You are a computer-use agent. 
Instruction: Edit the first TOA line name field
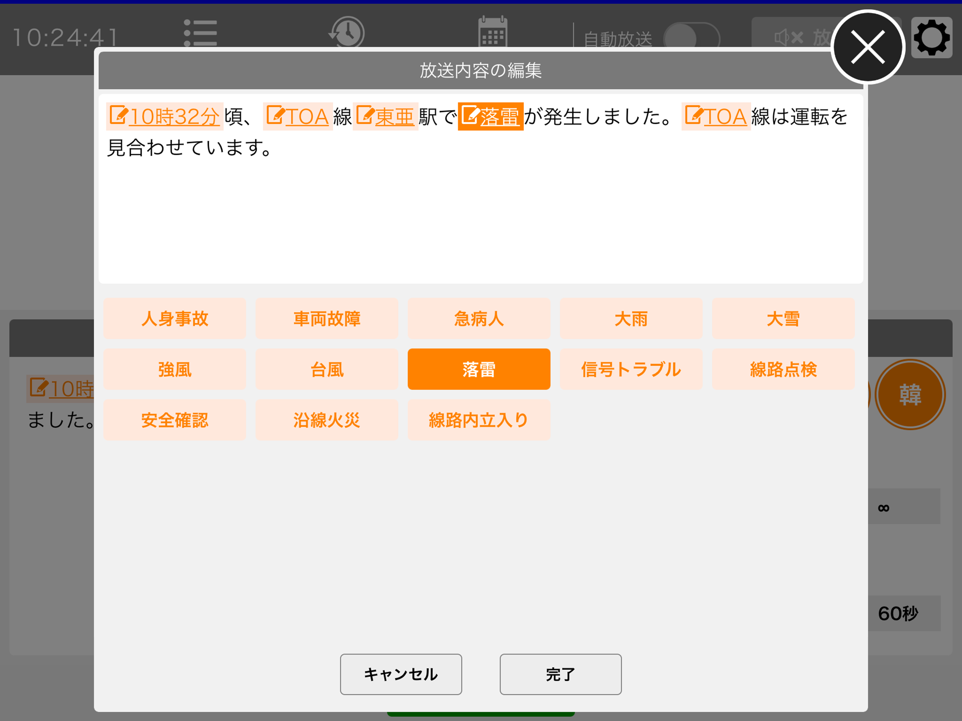(x=298, y=117)
